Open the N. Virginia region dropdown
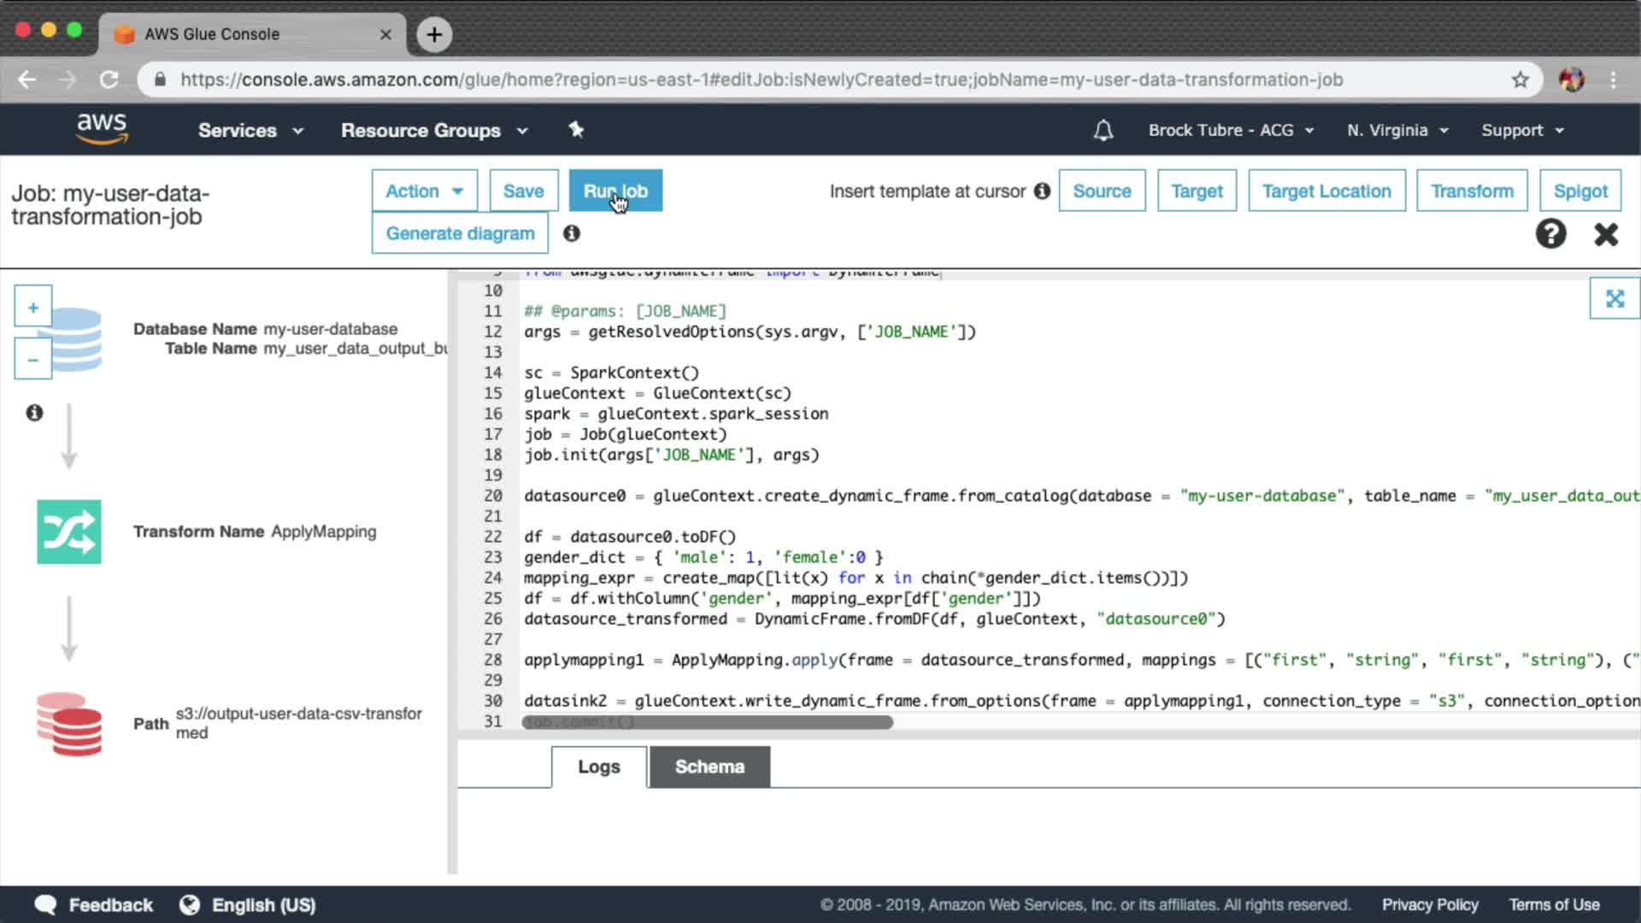Screen dimensions: 1641x923 [x=1397, y=130]
